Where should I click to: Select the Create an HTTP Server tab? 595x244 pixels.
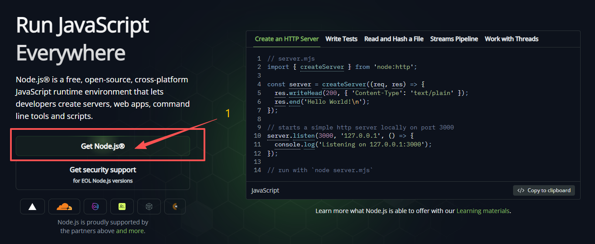click(x=287, y=39)
